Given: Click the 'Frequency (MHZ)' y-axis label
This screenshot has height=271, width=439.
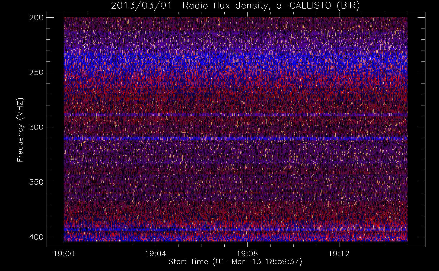Looking at the screenshot, I should [20, 130].
